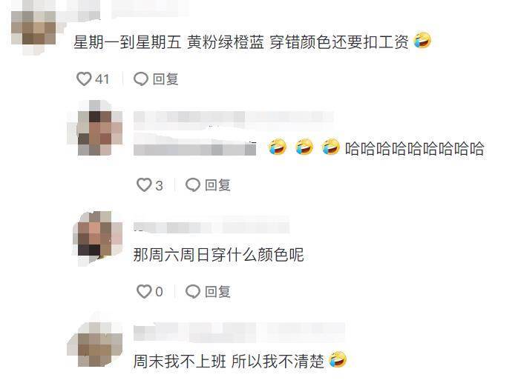
Task: Select the 回复 label under the 哈哈哈 comment
Action: [217, 185]
